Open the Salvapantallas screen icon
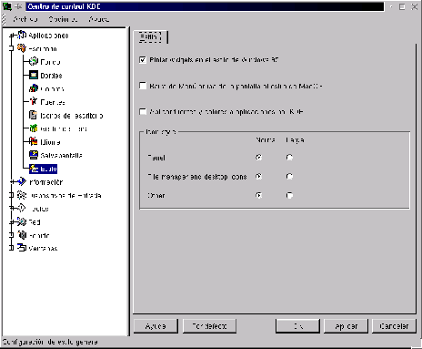 (34, 155)
